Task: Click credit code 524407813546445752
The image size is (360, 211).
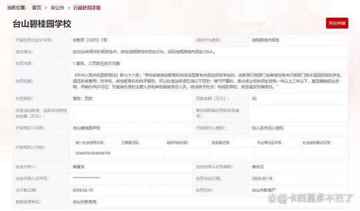Action: click(x=93, y=153)
